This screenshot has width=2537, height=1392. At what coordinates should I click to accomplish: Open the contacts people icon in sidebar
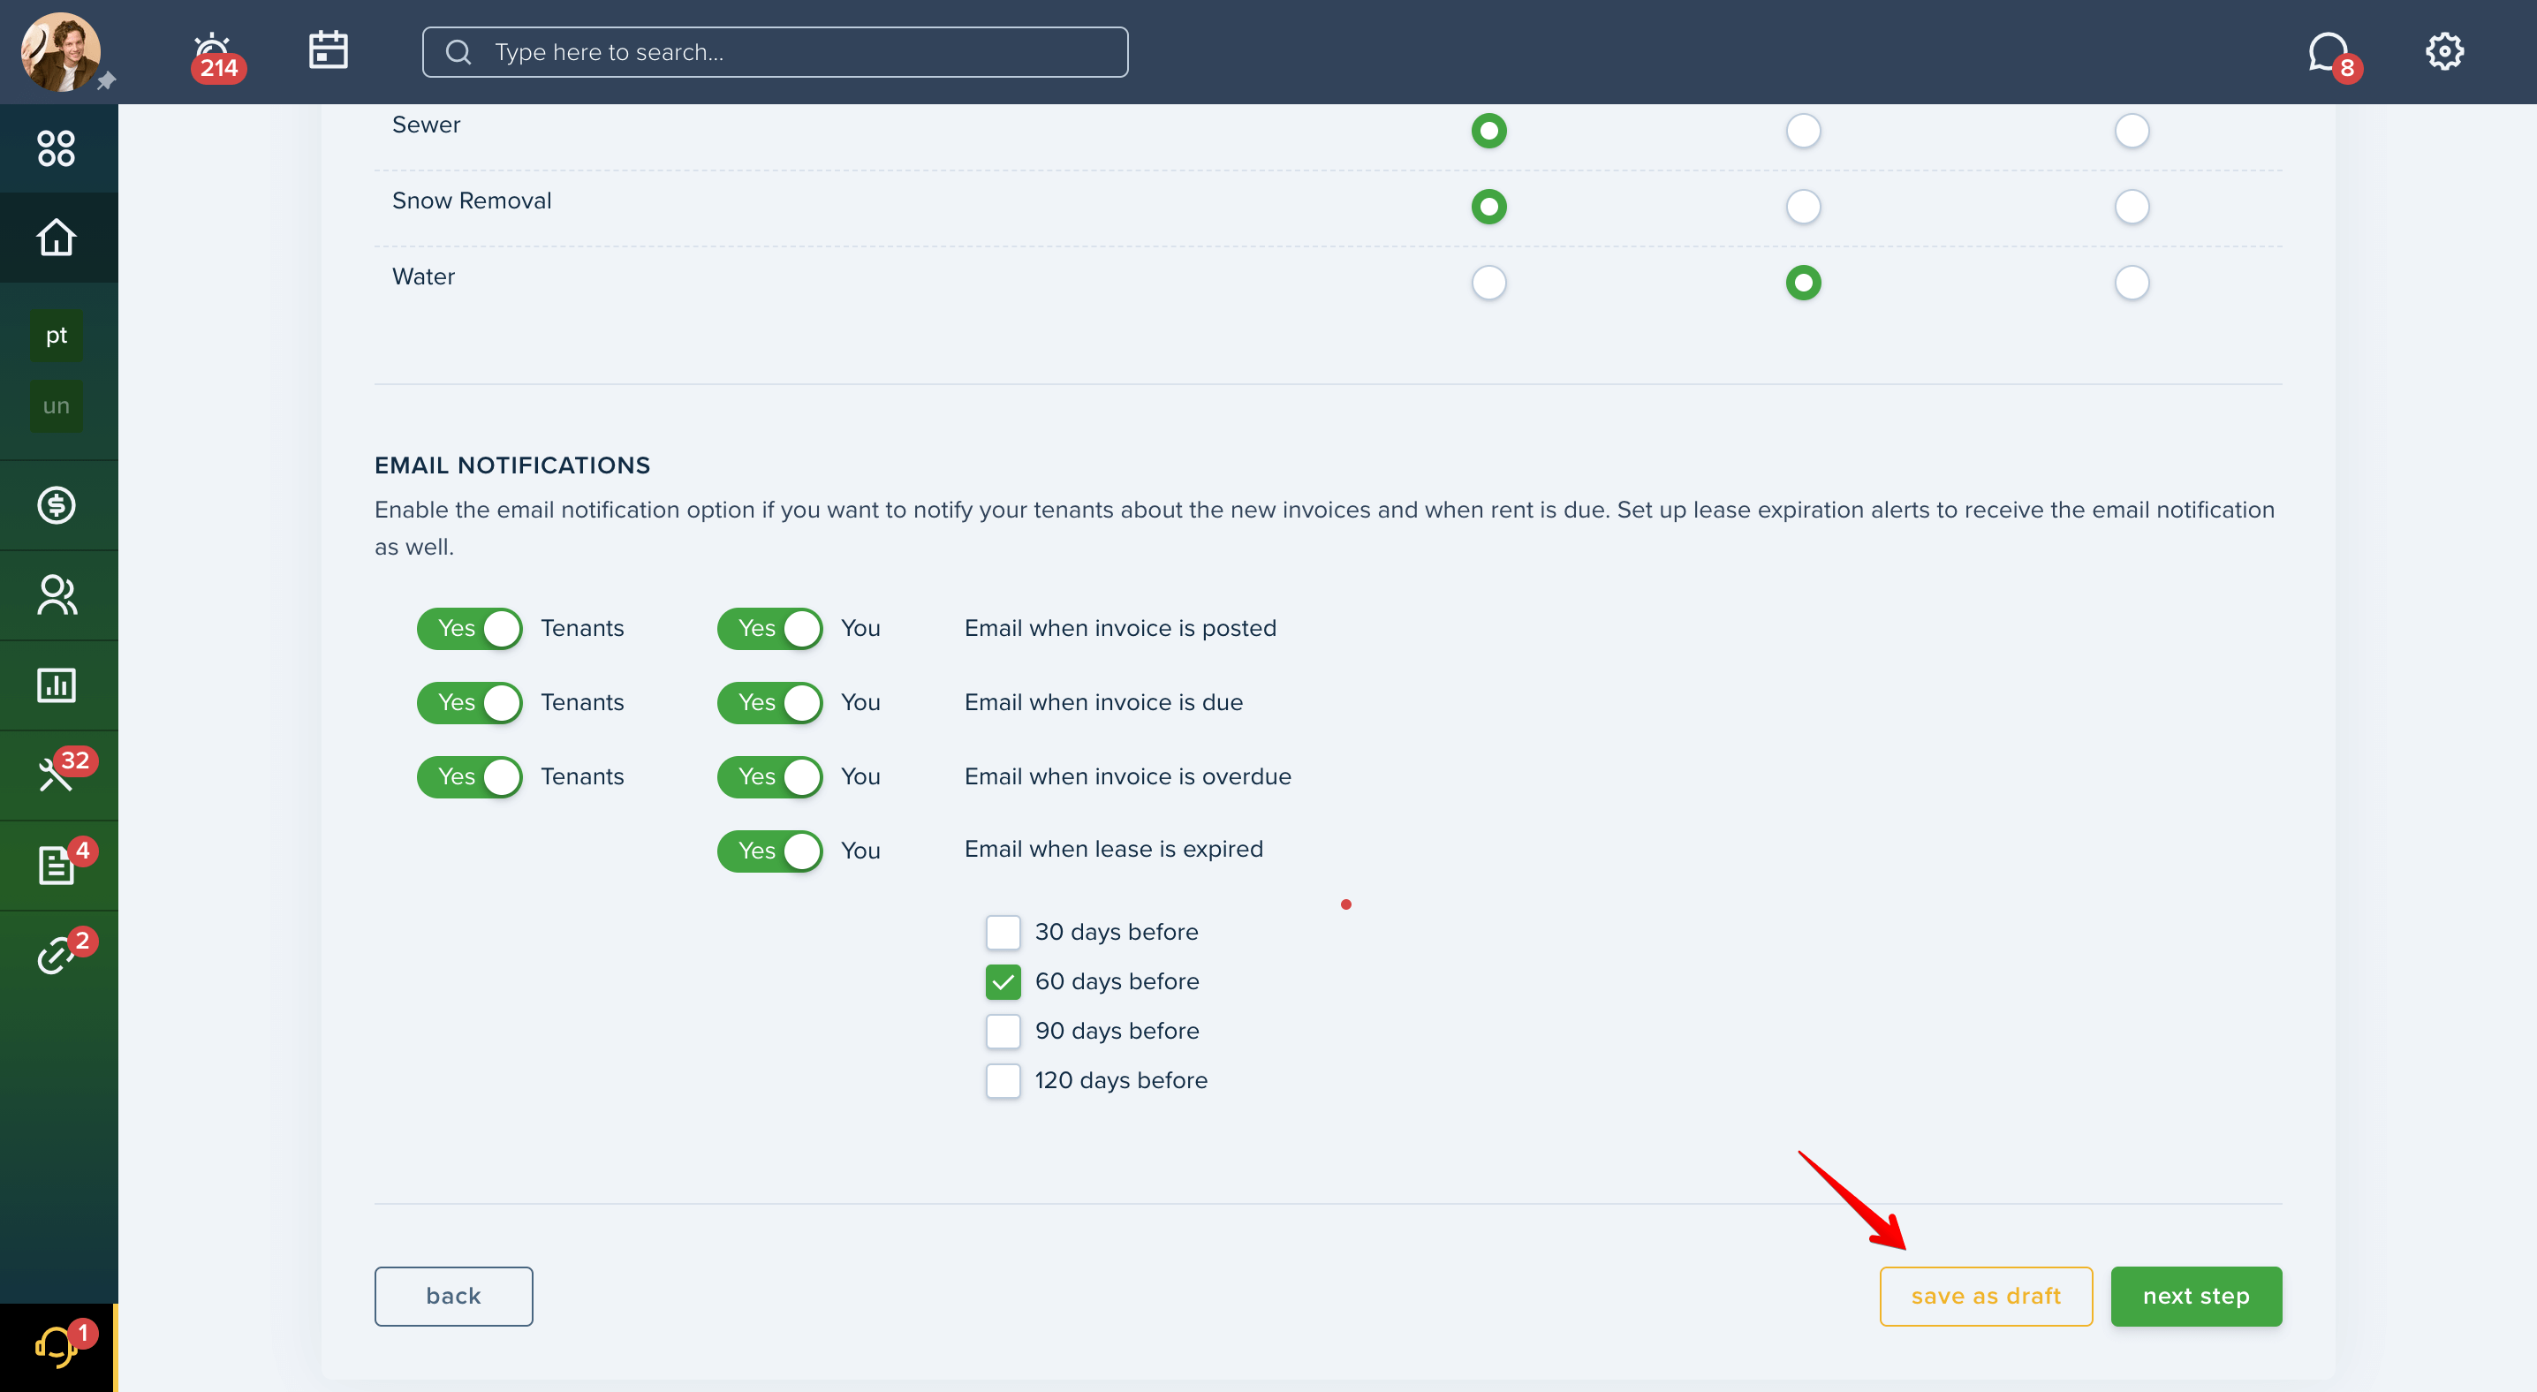tap(57, 594)
